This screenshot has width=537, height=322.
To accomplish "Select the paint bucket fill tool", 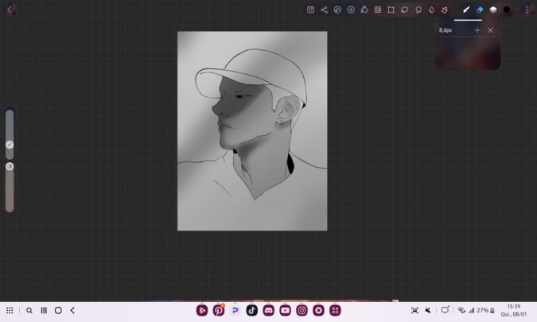I will point(364,10).
